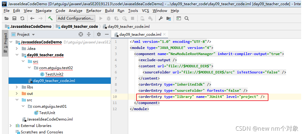This screenshot has height=134, width=303.
Task: Select TestJUnit2 class in tree
Action: pyautogui.click(x=54, y=74)
